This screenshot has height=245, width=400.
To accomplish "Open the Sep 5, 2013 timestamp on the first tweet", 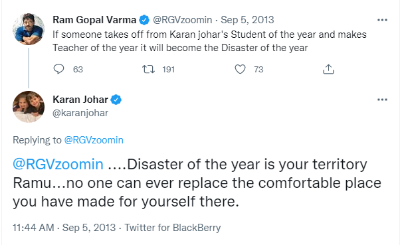I will [247, 20].
